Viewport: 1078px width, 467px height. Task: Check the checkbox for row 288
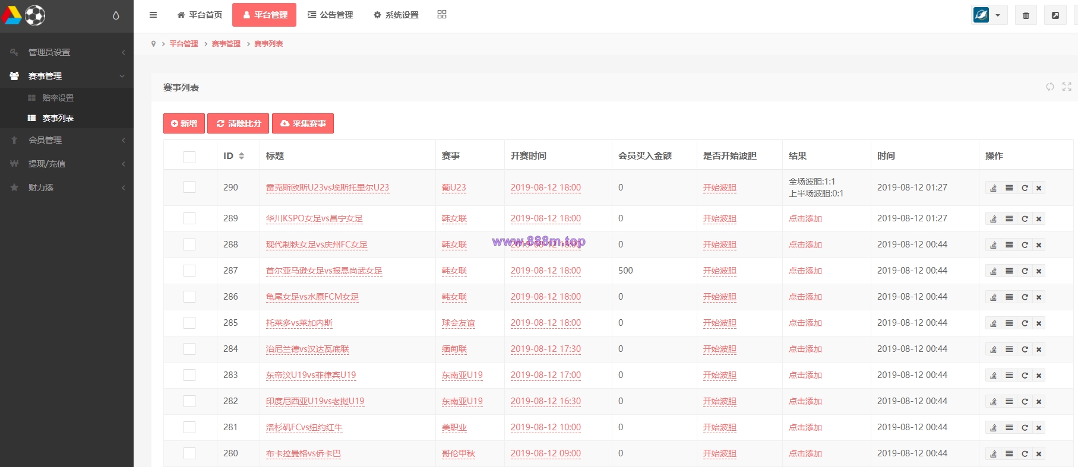[x=189, y=244]
